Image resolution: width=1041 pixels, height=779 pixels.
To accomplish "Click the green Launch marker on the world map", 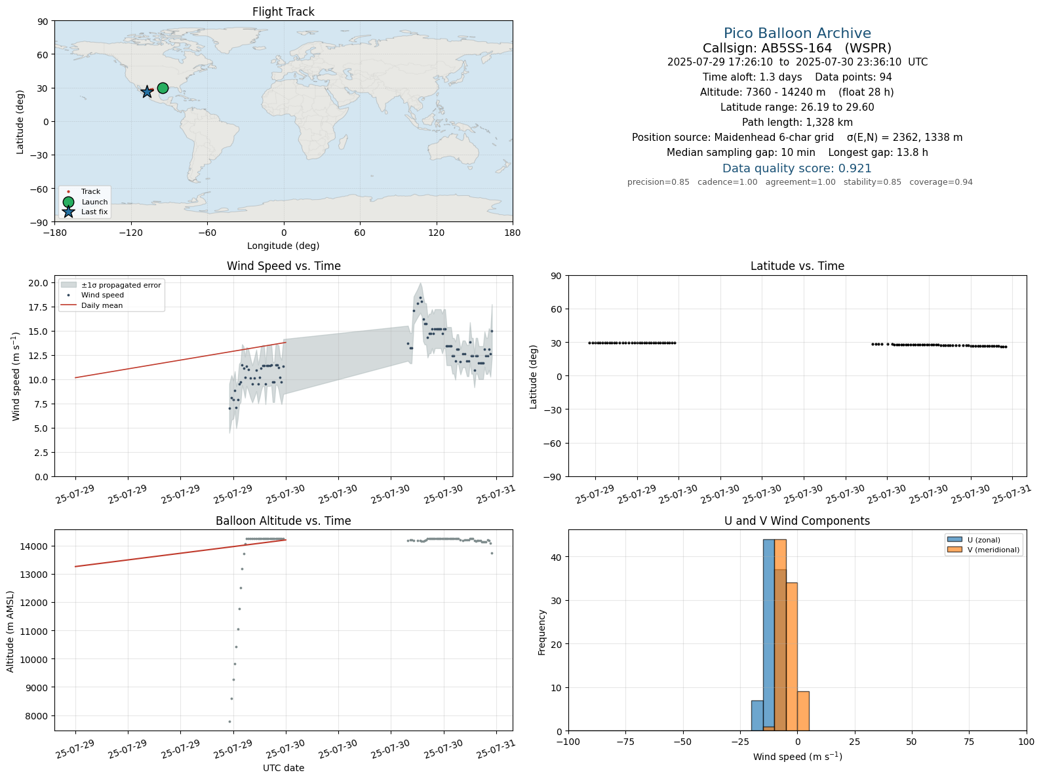I will [x=163, y=88].
